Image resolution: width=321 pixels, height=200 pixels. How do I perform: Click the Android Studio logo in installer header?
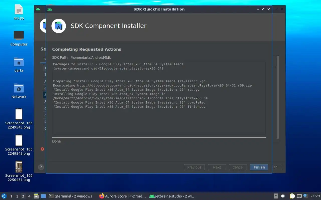coord(59,26)
